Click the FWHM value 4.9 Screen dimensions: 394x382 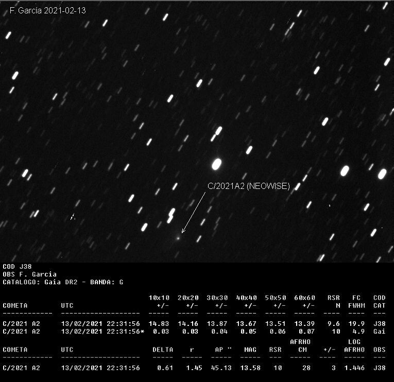[358, 332]
